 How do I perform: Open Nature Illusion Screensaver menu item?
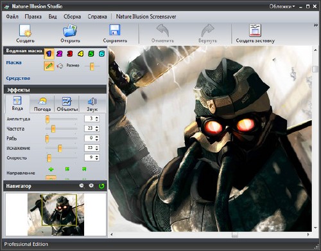[146, 17]
